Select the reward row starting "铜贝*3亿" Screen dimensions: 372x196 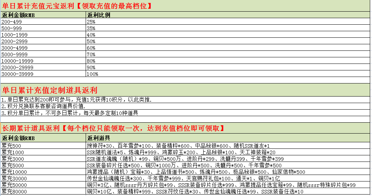point(228,185)
